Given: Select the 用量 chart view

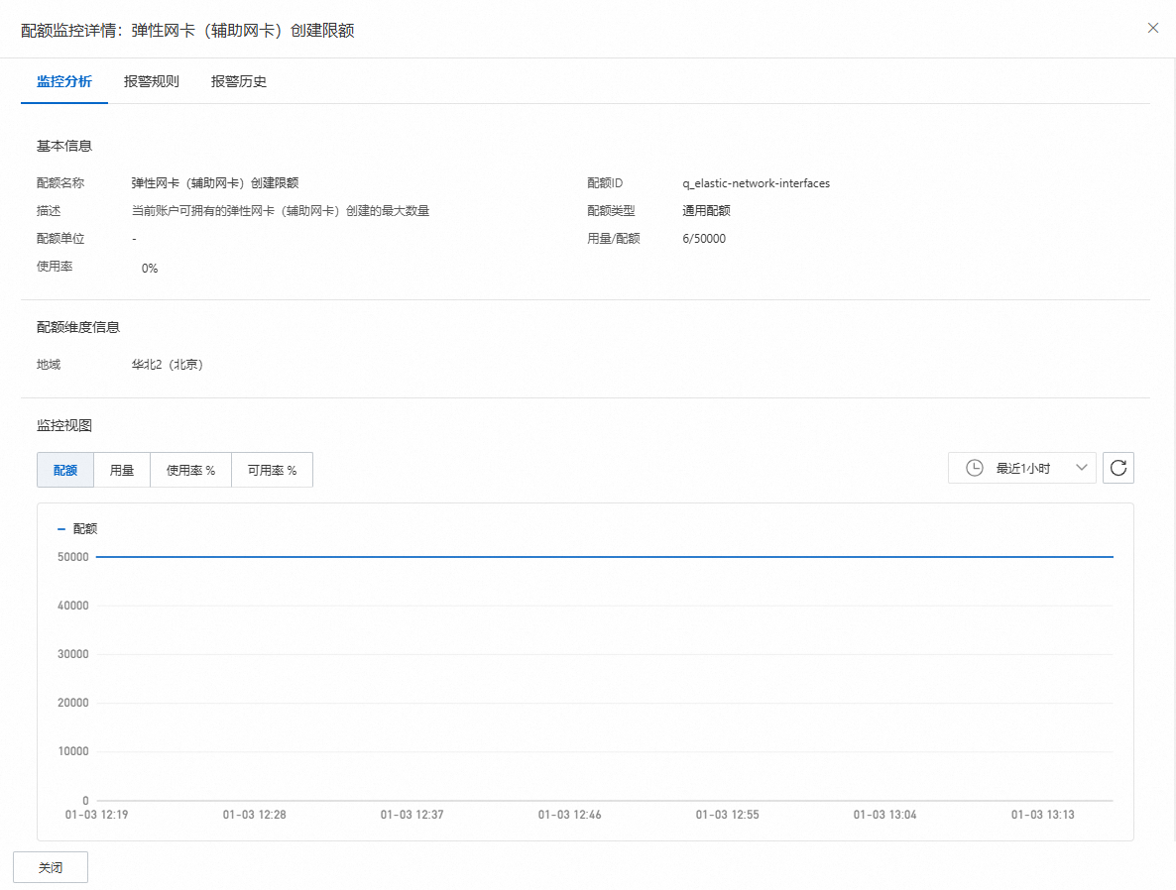Looking at the screenshot, I should pyautogui.click(x=122, y=470).
